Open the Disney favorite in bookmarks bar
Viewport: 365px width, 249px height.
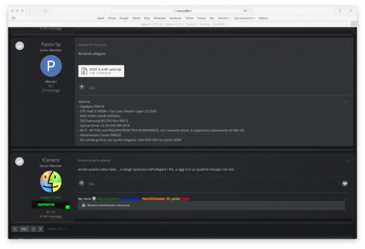[x=201, y=18]
